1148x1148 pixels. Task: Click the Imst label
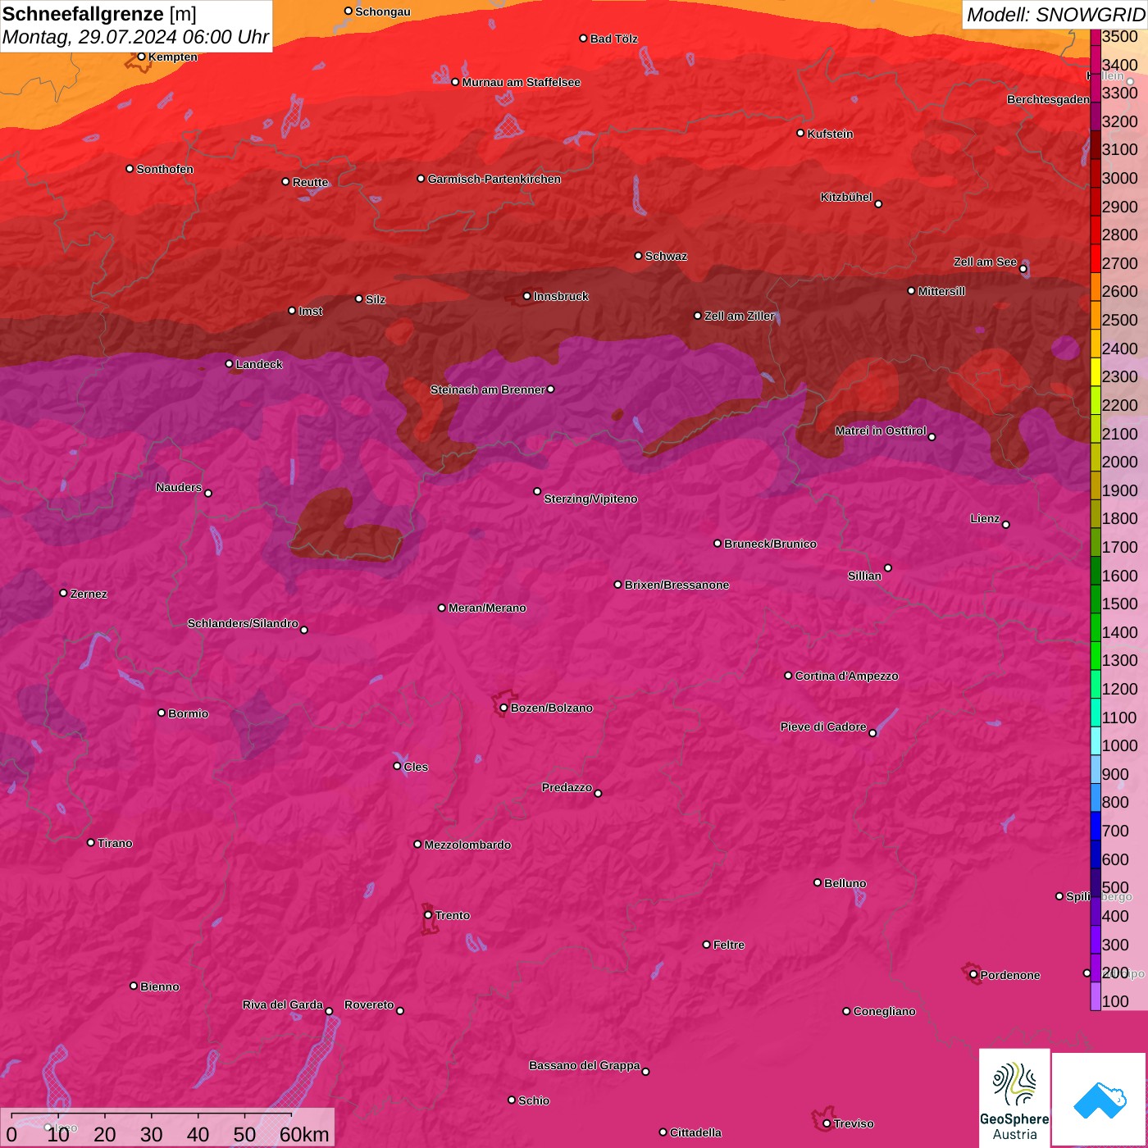pos(310,311)
